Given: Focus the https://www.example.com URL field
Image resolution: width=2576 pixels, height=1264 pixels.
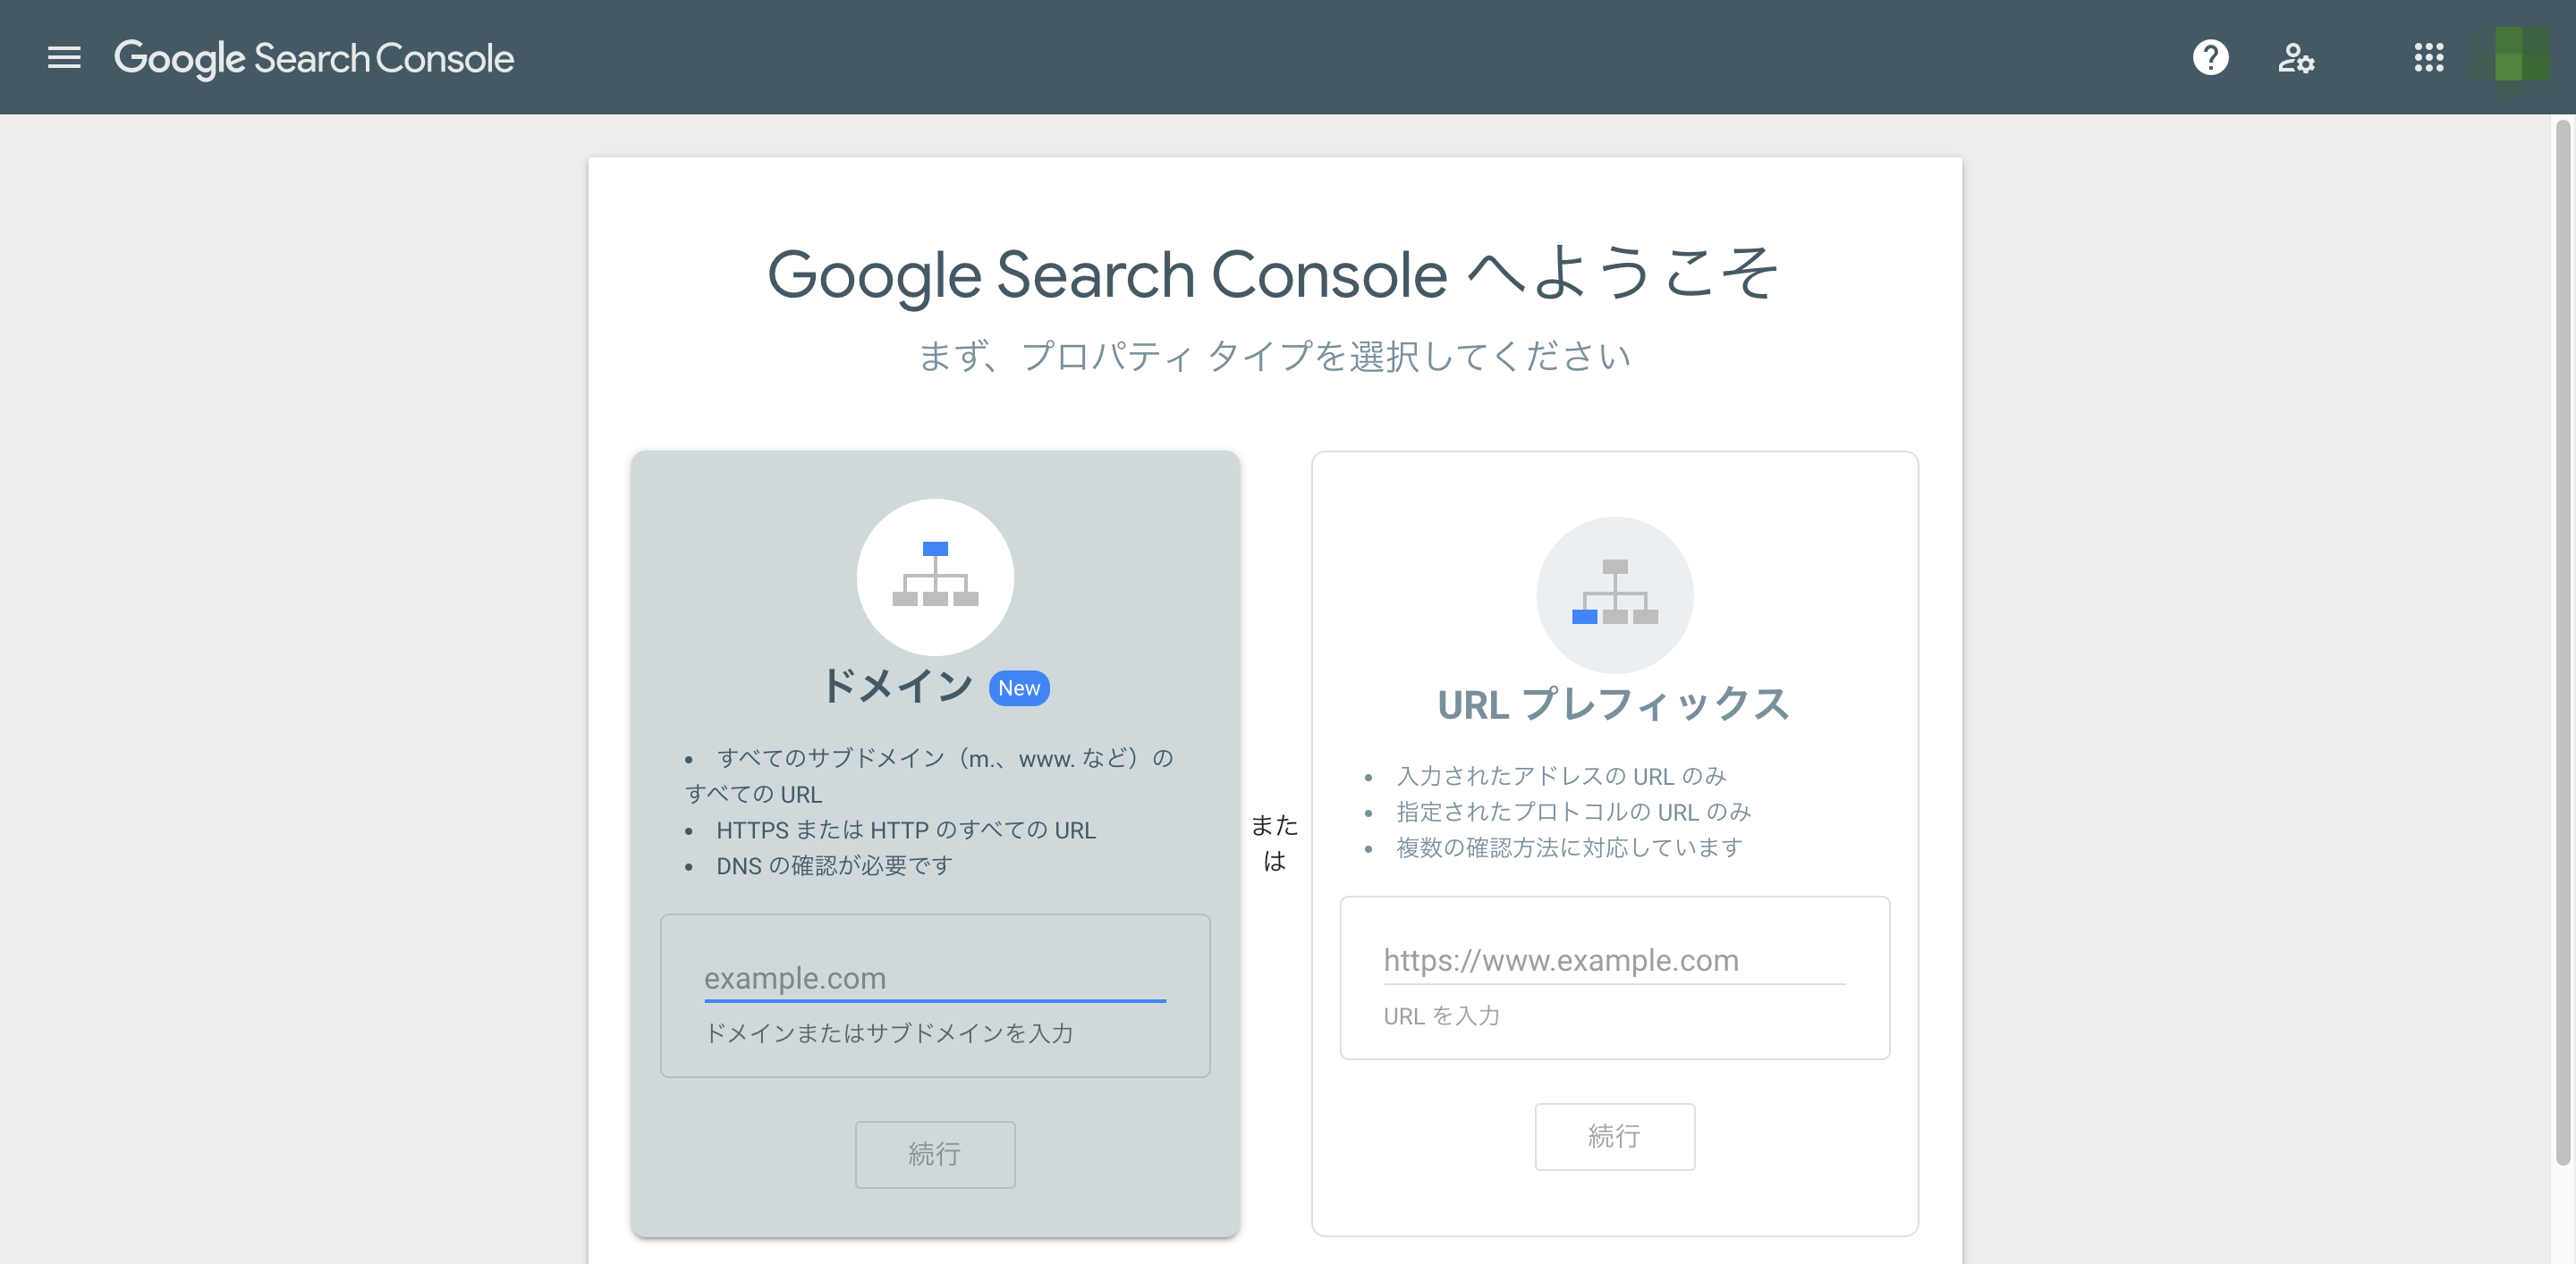Looking at the screenshot, I should [x=1614, y=959].
